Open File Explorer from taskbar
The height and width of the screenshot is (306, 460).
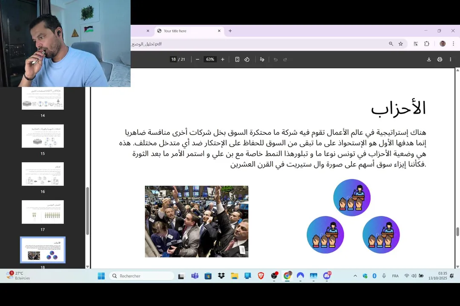pyautogui.click(x=234, y=276)
